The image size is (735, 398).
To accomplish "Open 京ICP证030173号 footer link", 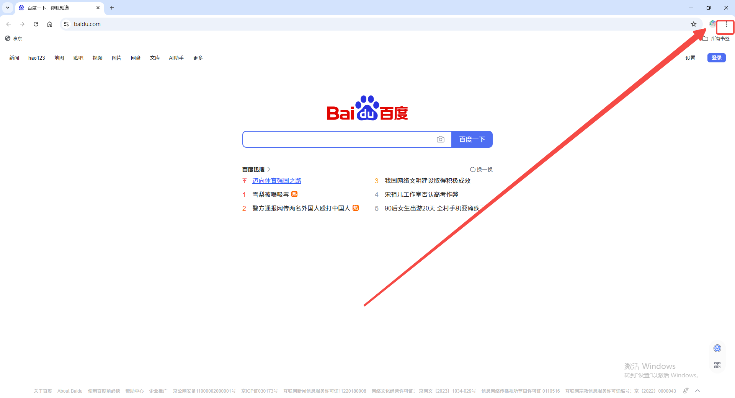I will (x=260, y=391).
